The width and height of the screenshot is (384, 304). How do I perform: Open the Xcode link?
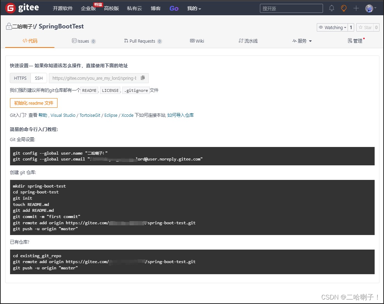[x=127, y=115]
